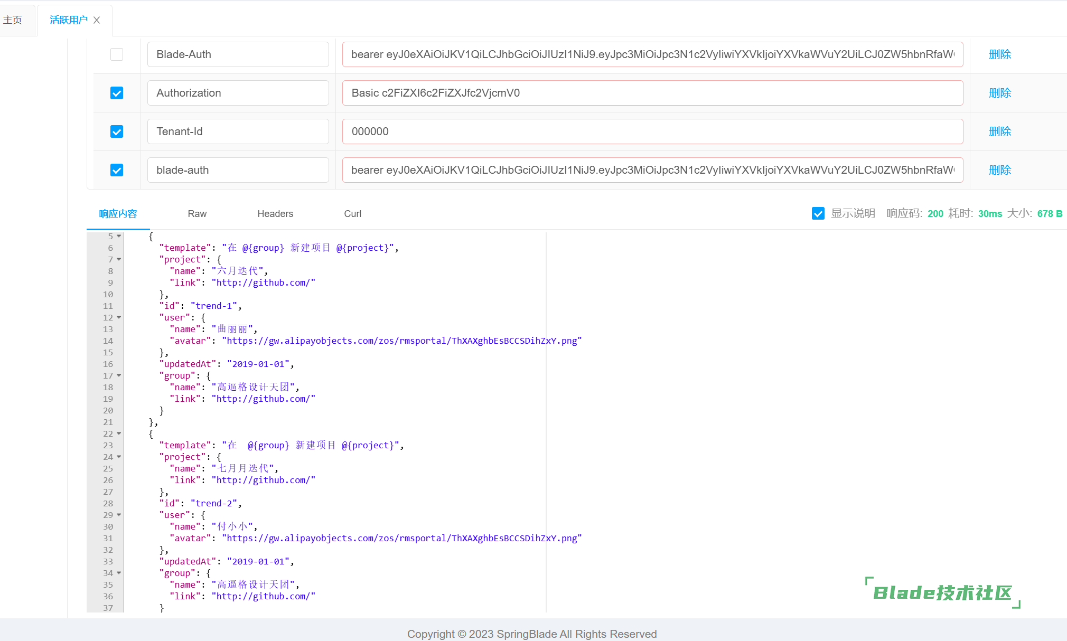The width and height of the screenshot is (1067, 641).
Task: Click the SpringBlade copyright footer text
Action: coord(532,634)
